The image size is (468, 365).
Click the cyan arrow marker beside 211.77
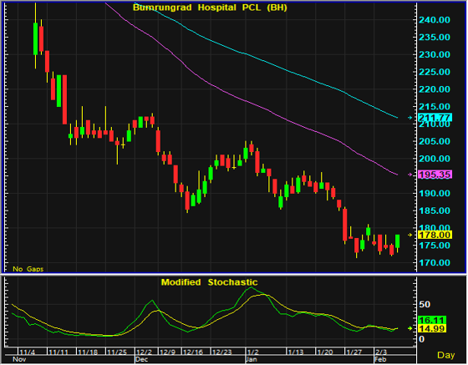[410, 118]
